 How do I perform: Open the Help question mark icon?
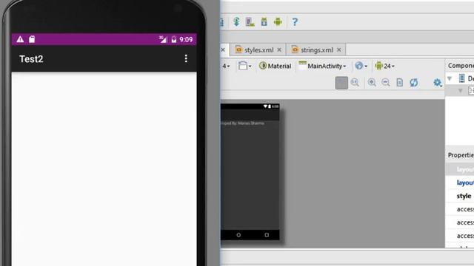coord(295,21)
